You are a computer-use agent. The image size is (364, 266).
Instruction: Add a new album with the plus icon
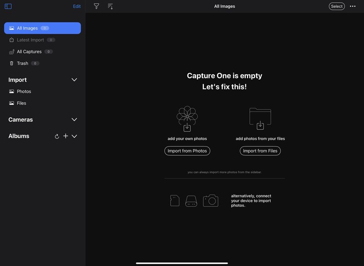(x=66, y=136)
